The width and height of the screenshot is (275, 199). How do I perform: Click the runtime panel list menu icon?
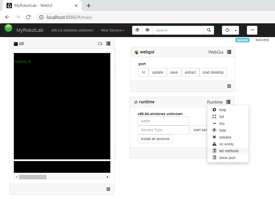click(x=228, y=102)
